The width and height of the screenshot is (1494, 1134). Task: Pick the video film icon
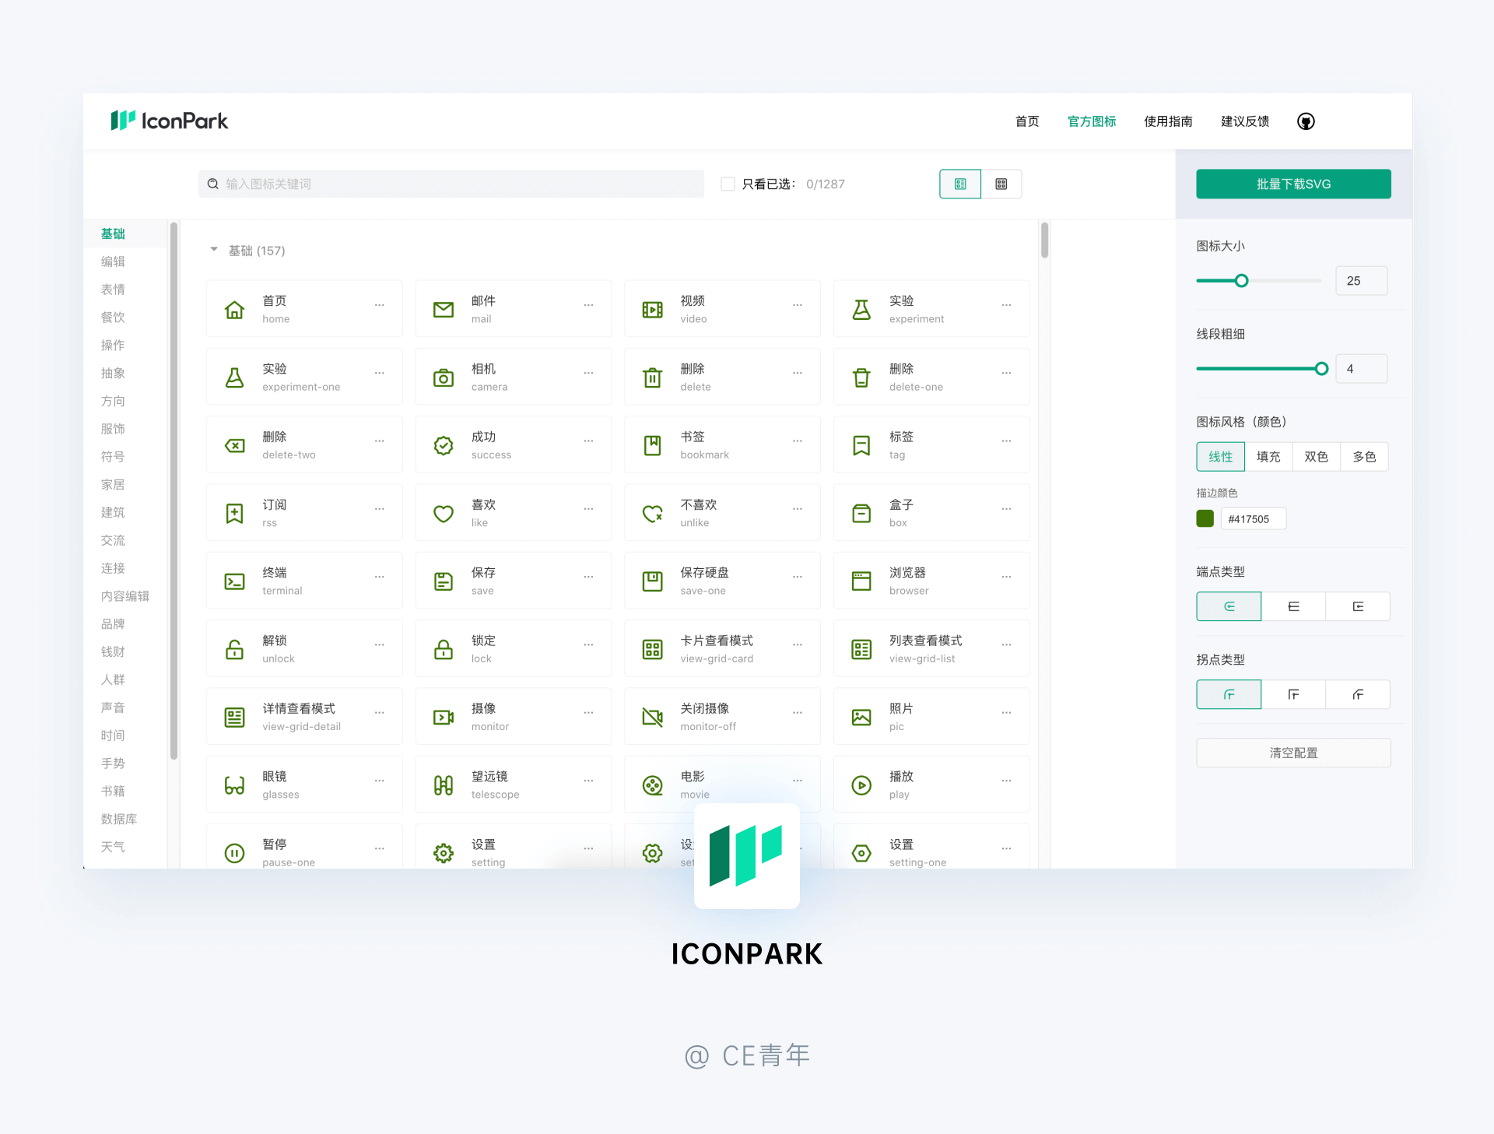pos(652,310)
